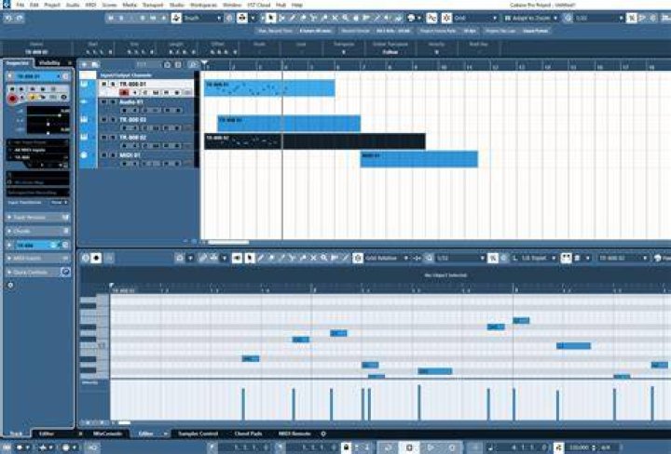Mute the MIDI 01 track
The width and height of the screenshot is (671, 454).
click(104, 155)
